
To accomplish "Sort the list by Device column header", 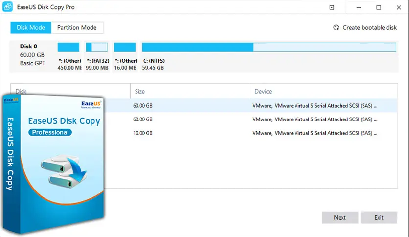I will [263, 91].
